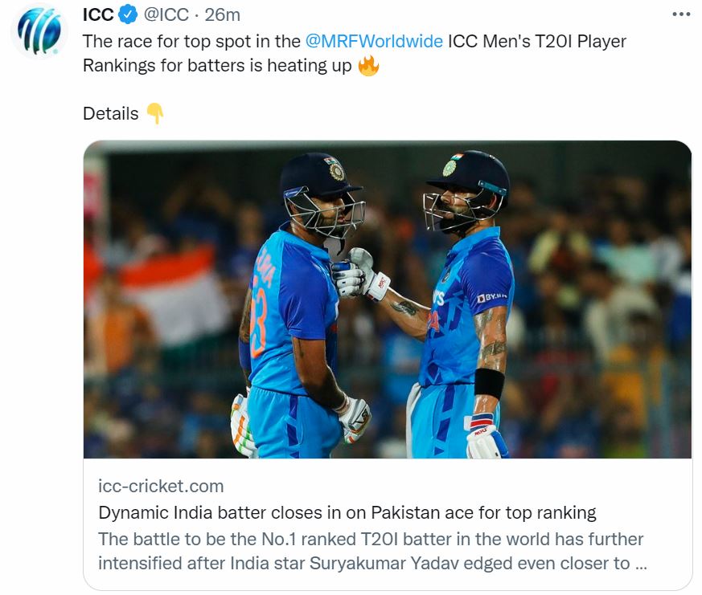
Task: Click the batters' glove fist bump
Action: pyautogui.click(x=354, y=273)
